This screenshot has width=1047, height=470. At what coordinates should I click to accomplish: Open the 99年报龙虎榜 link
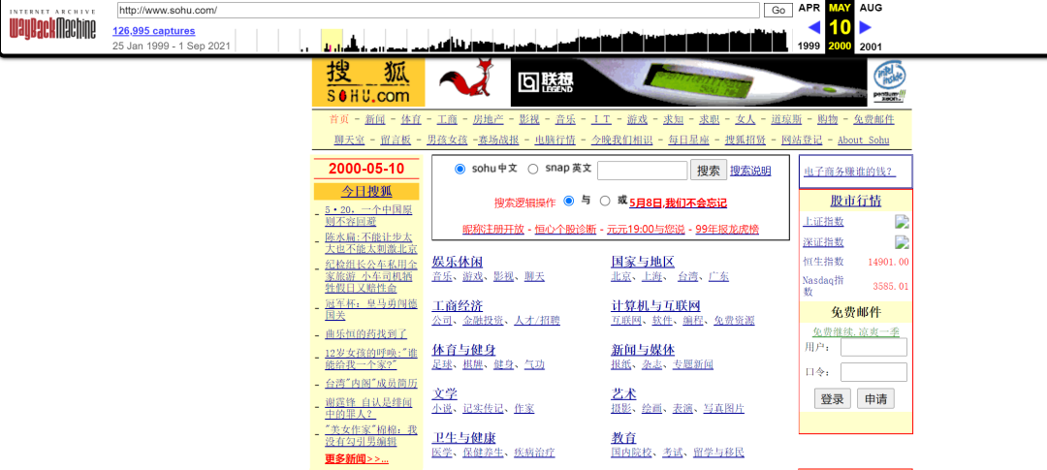pyautogui.click(x=727, y=229)
